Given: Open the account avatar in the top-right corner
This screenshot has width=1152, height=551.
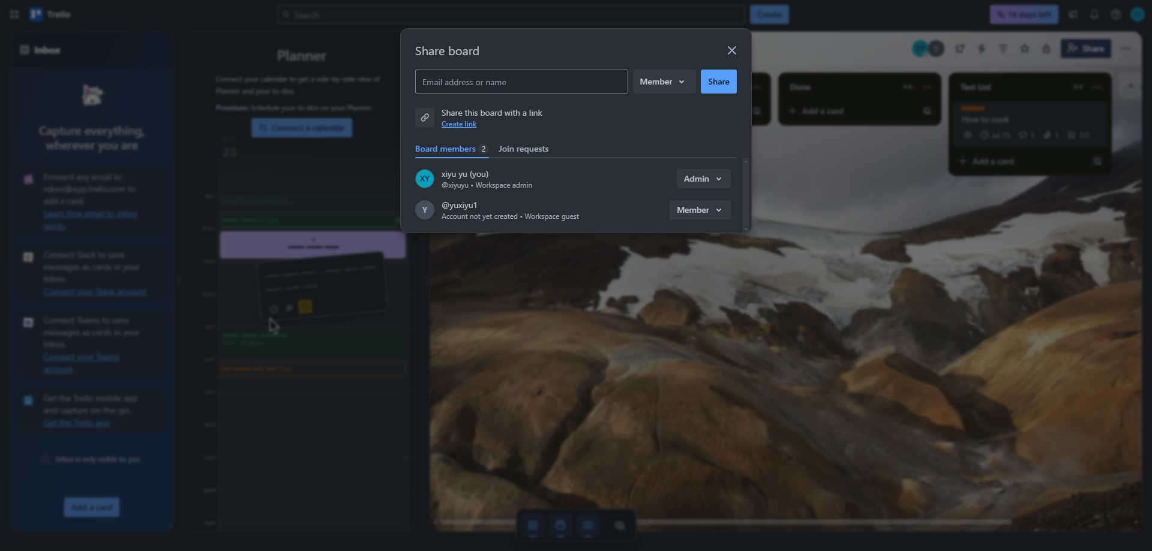Looking at the screenshot, I should [1137, 14].
